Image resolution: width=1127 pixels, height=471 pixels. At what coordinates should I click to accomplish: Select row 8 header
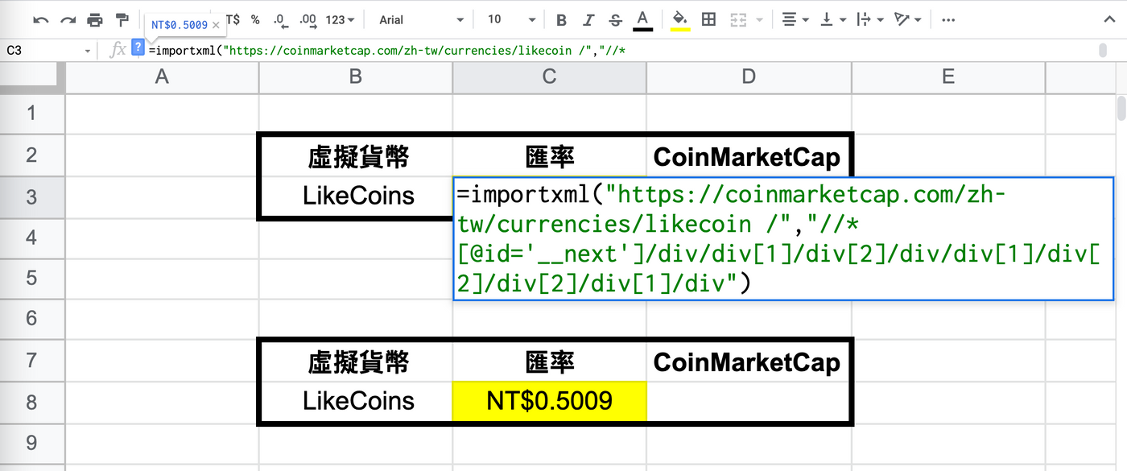point(32,401)
